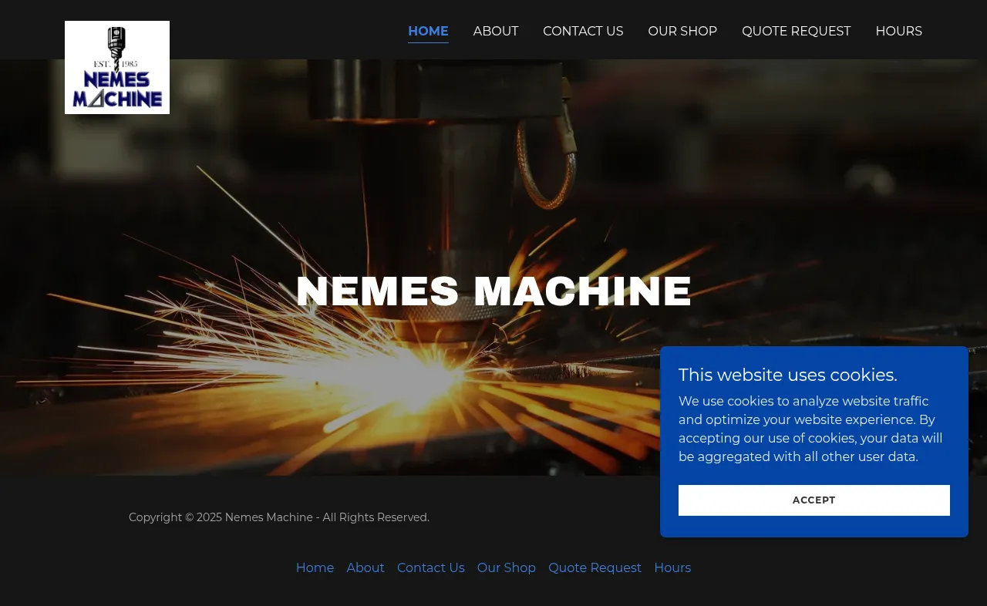Tap the Hours link in the footer
Viewport: 987px width, 606px height.
click(x=672, y=568)
